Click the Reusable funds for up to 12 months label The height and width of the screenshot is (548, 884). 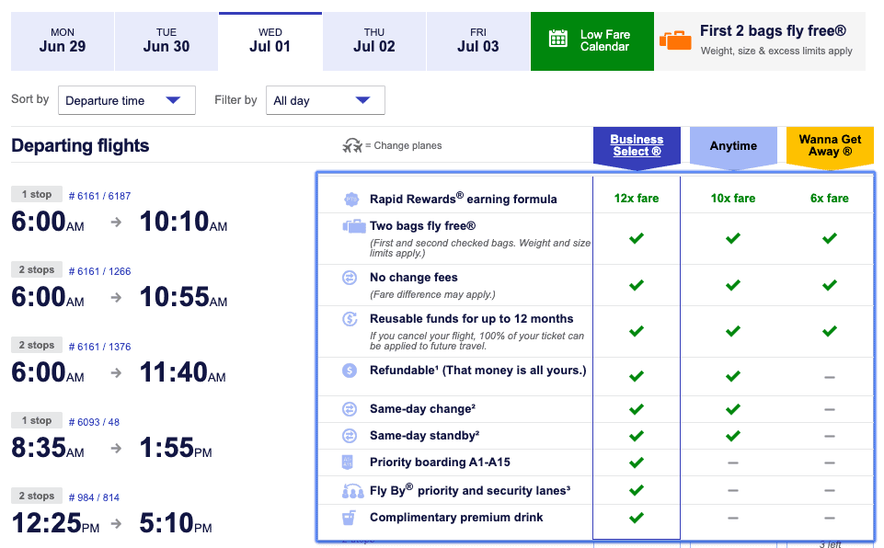point(471,319)
